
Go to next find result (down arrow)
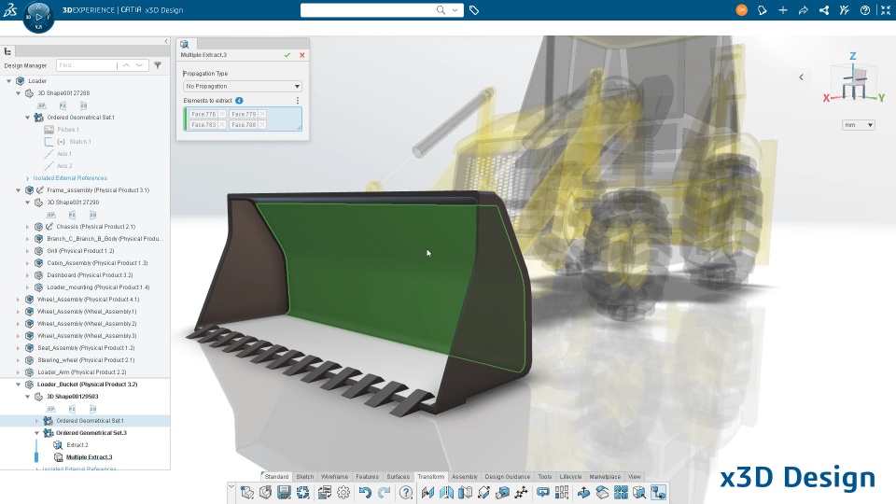139,65
